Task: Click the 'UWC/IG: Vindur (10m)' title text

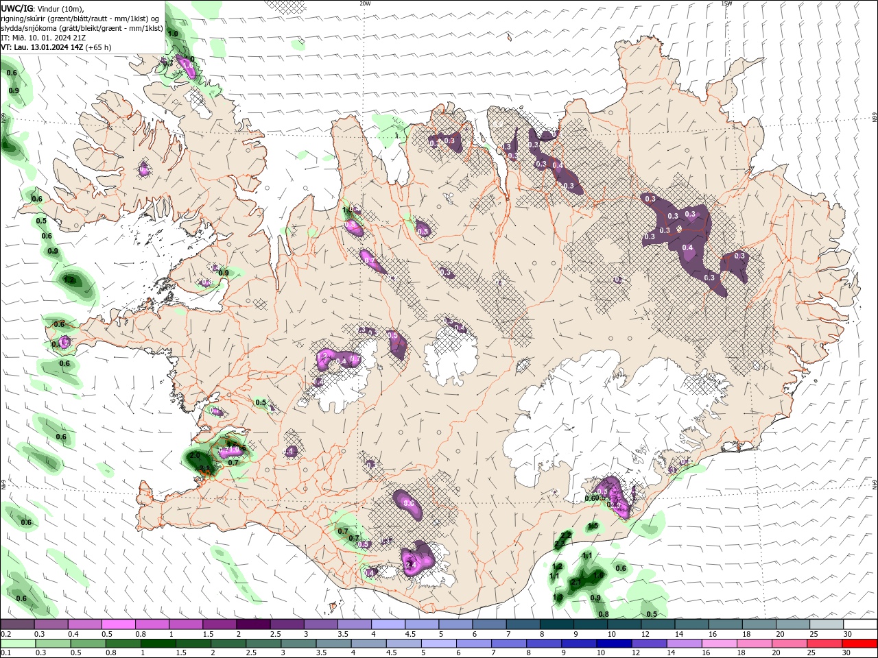Action: (43, 8)
